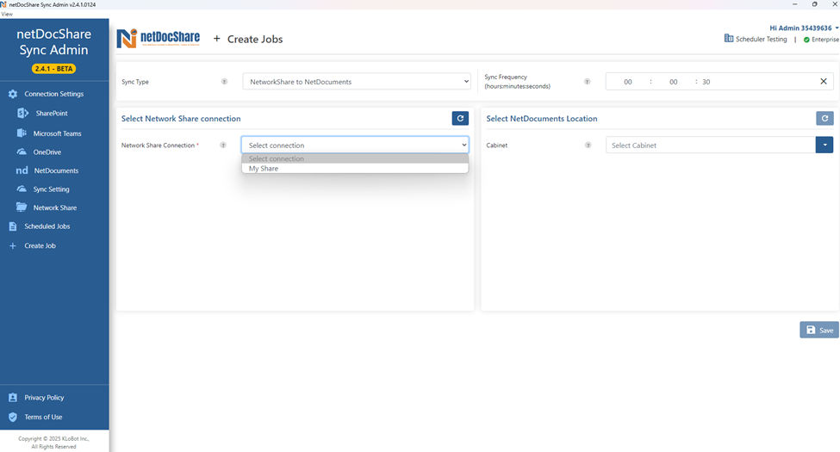Click the Sync Setting cloud icon
This screenshot has width=840, height=452.
[22, 189]
